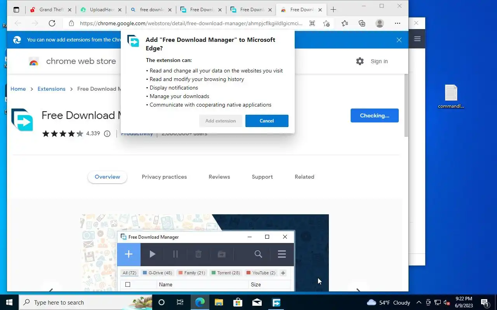Click the Checking... button
Viewport: 497px width, 310px height.
pos(374,115)
